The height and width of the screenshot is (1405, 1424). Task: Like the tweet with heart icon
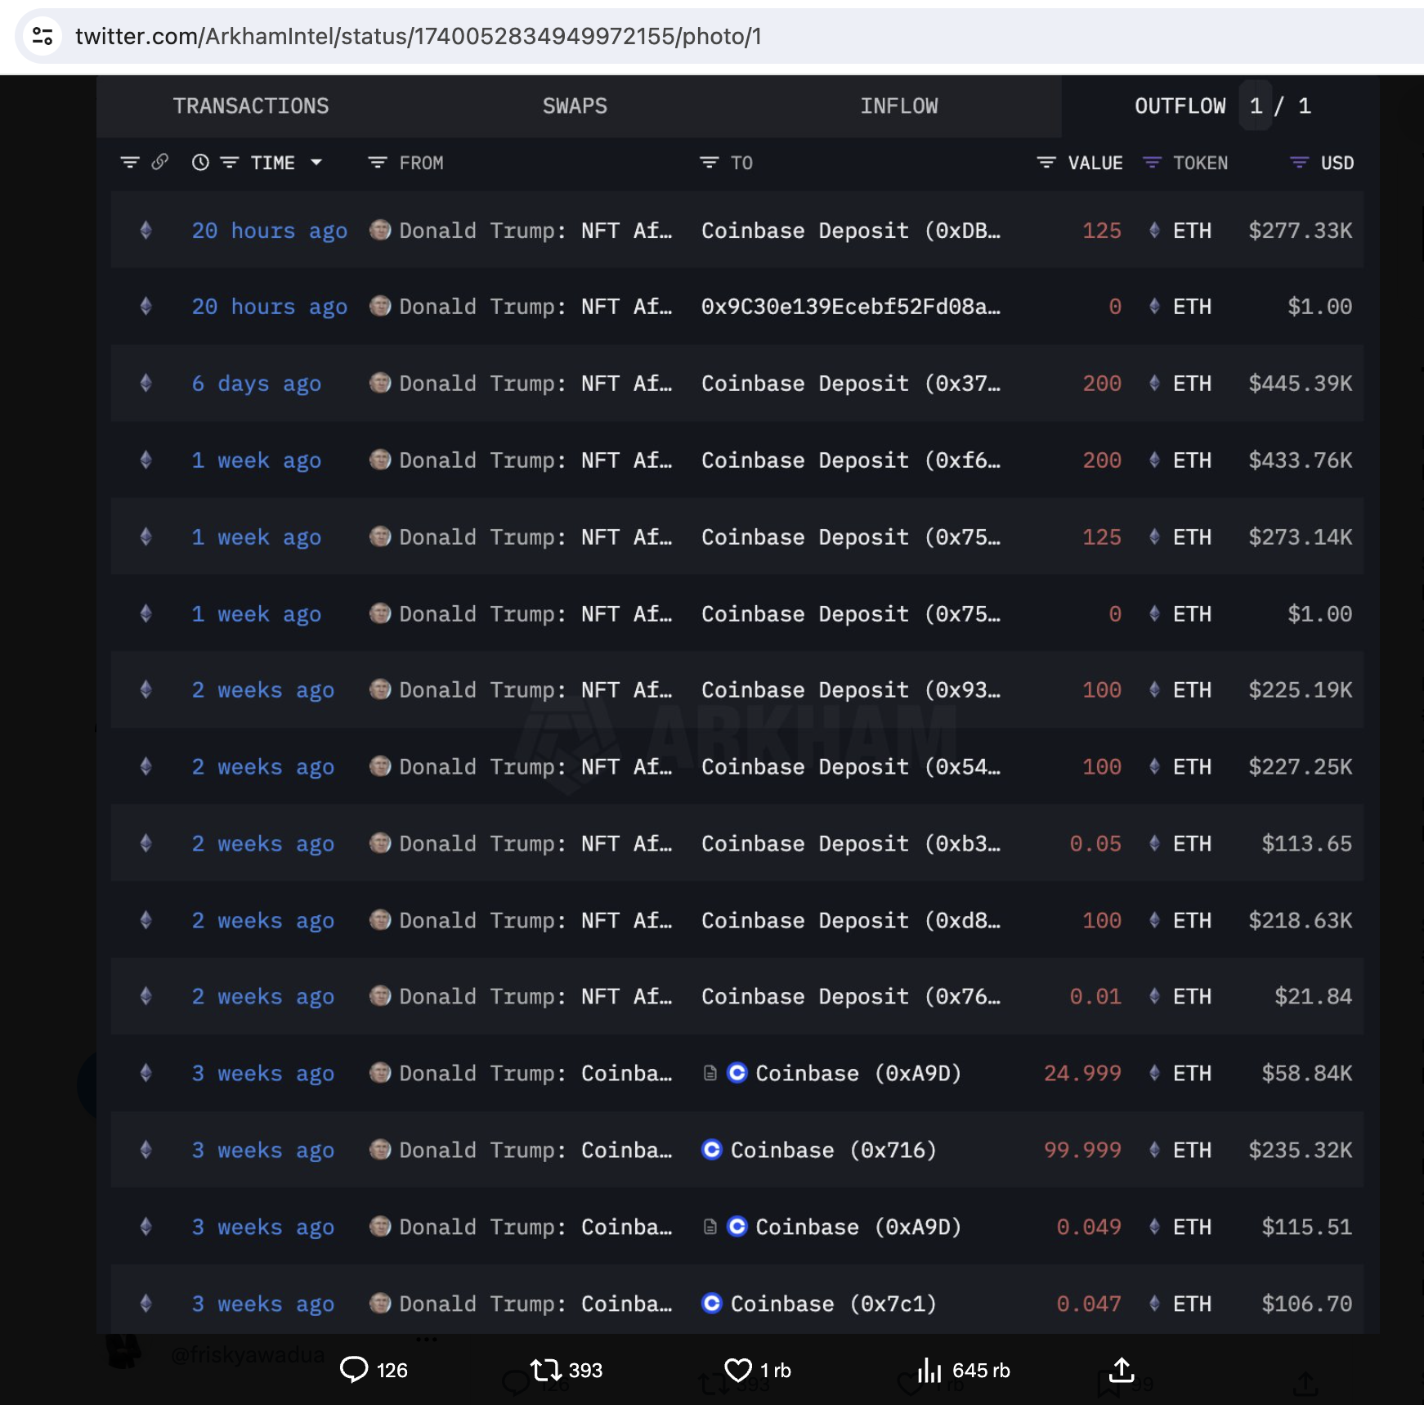(738, 1370)
